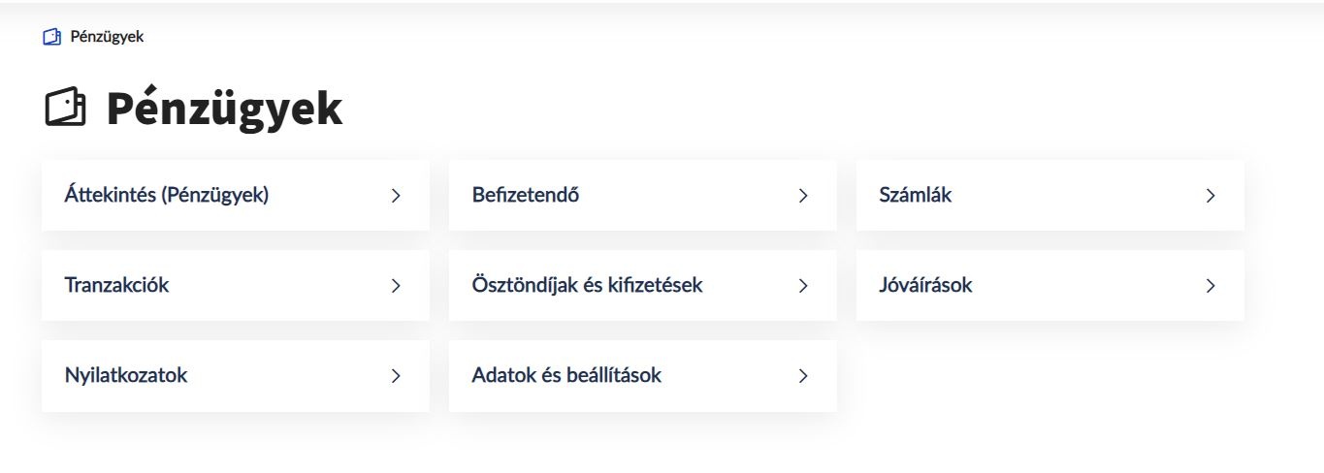Click the arrow on the Adatok és beállítások card

coord(803,376)
